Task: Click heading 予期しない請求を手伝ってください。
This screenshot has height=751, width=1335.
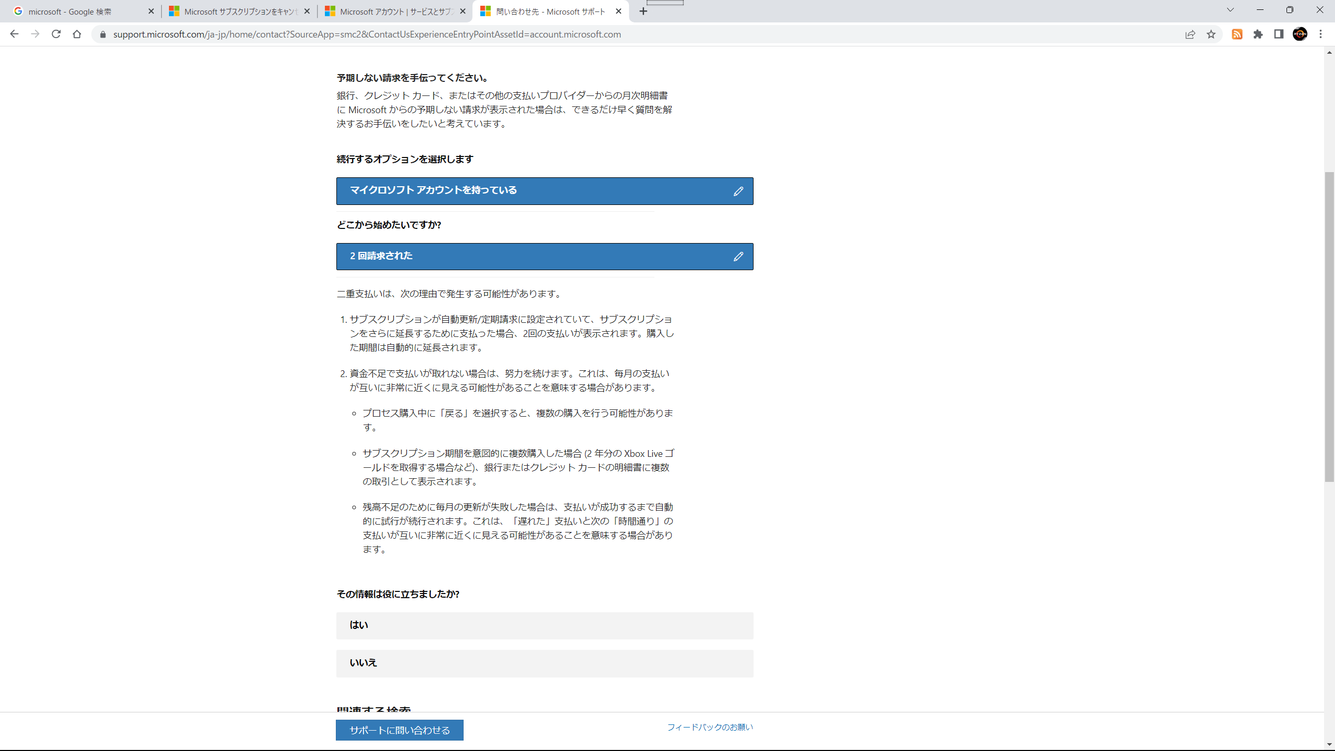Action: pyautogui.click(x=413, y=78)
